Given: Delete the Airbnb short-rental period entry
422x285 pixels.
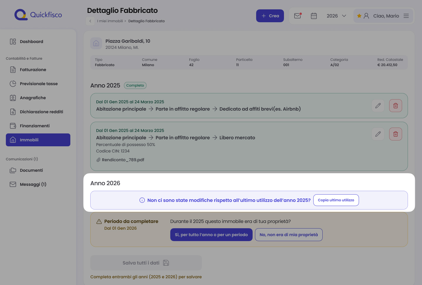Looking at the screenshot, I should 395,106.
